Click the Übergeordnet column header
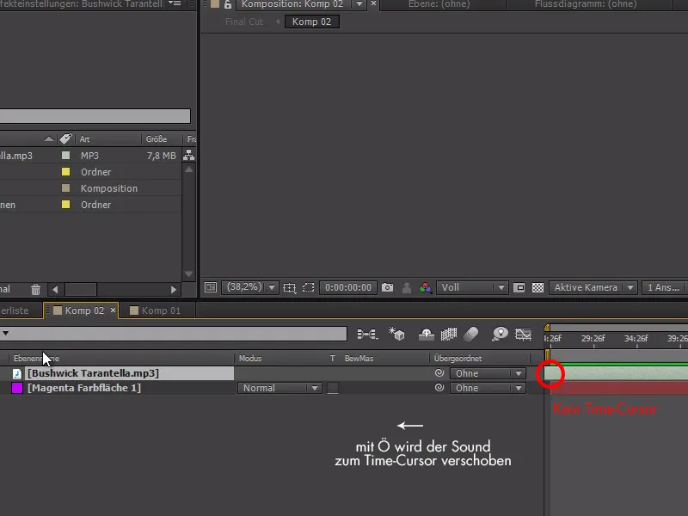 tap(458, 359)
